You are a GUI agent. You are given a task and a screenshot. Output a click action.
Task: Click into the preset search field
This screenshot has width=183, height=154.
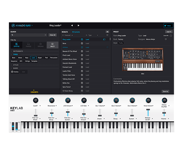29,35
